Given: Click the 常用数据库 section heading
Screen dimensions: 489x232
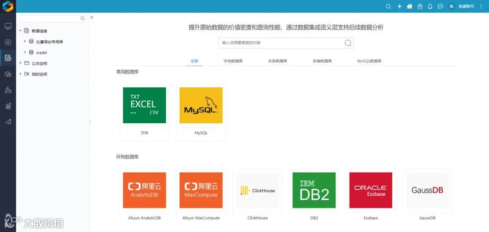Looking at the screenshot, I should tap(128, 72).
